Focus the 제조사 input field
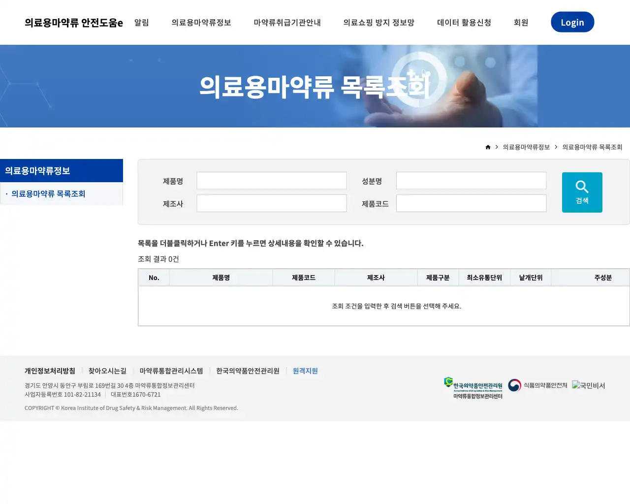The width and height of the screenshot is (630, 504). tap(272, 203)
